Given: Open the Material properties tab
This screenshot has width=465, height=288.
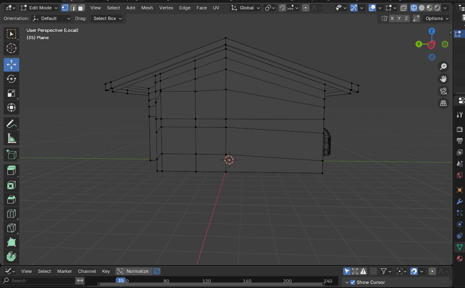Looking at the screenshot, I should tap(460, 258).
